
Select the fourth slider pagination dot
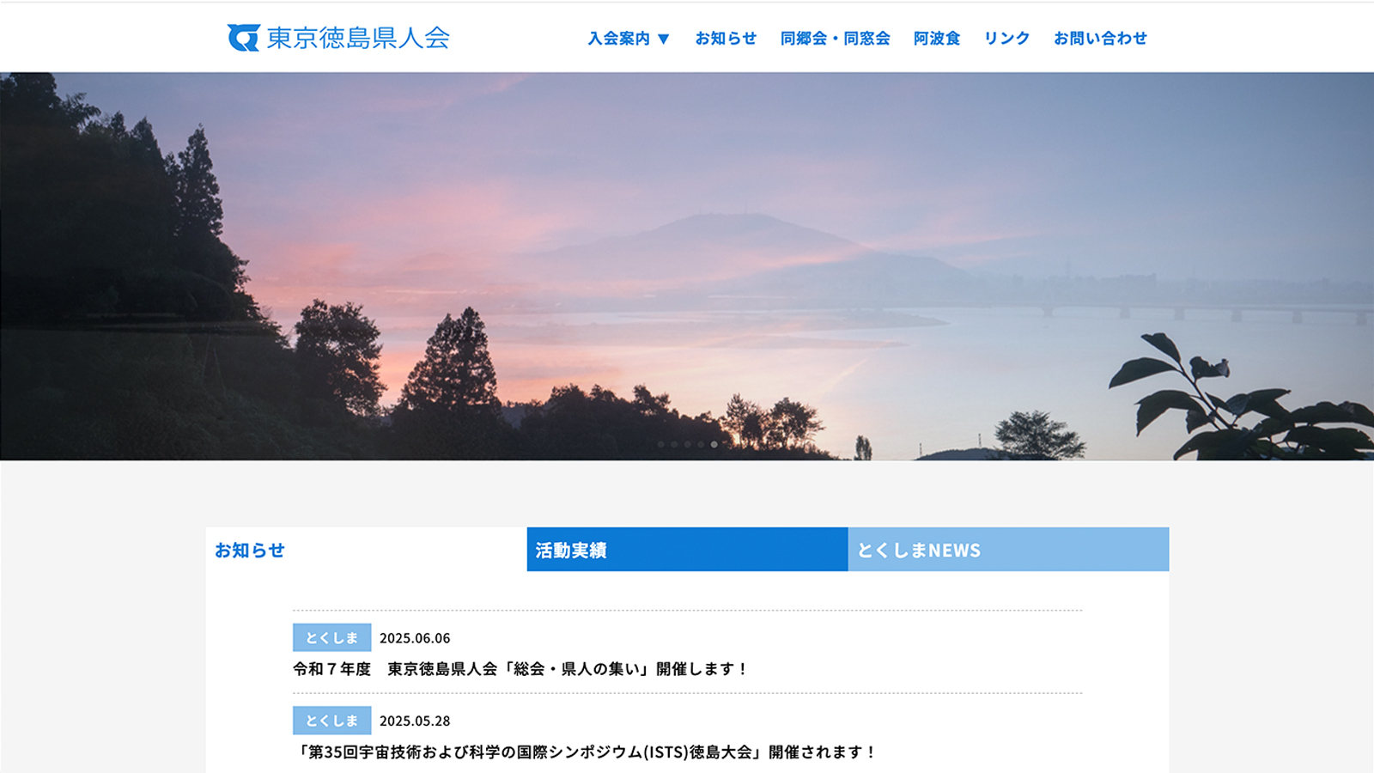tap(701, 444)
